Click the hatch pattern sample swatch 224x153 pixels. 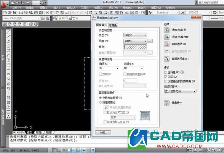click(135, 47)
